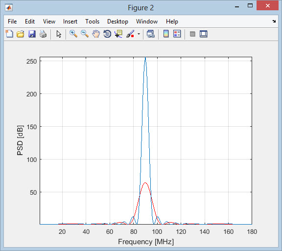The height and width of the screenshot is (251, 282).
Task: Activate the Zoom Out magnifier tool
Action: (85, 34)
